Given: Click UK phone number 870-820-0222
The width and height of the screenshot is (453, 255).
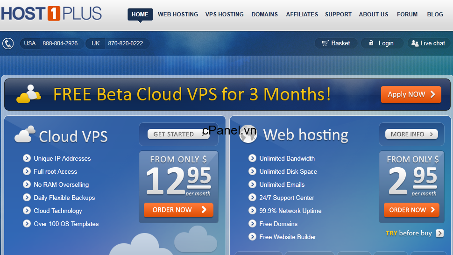Looking at the screenshot, I should (125, 43).
